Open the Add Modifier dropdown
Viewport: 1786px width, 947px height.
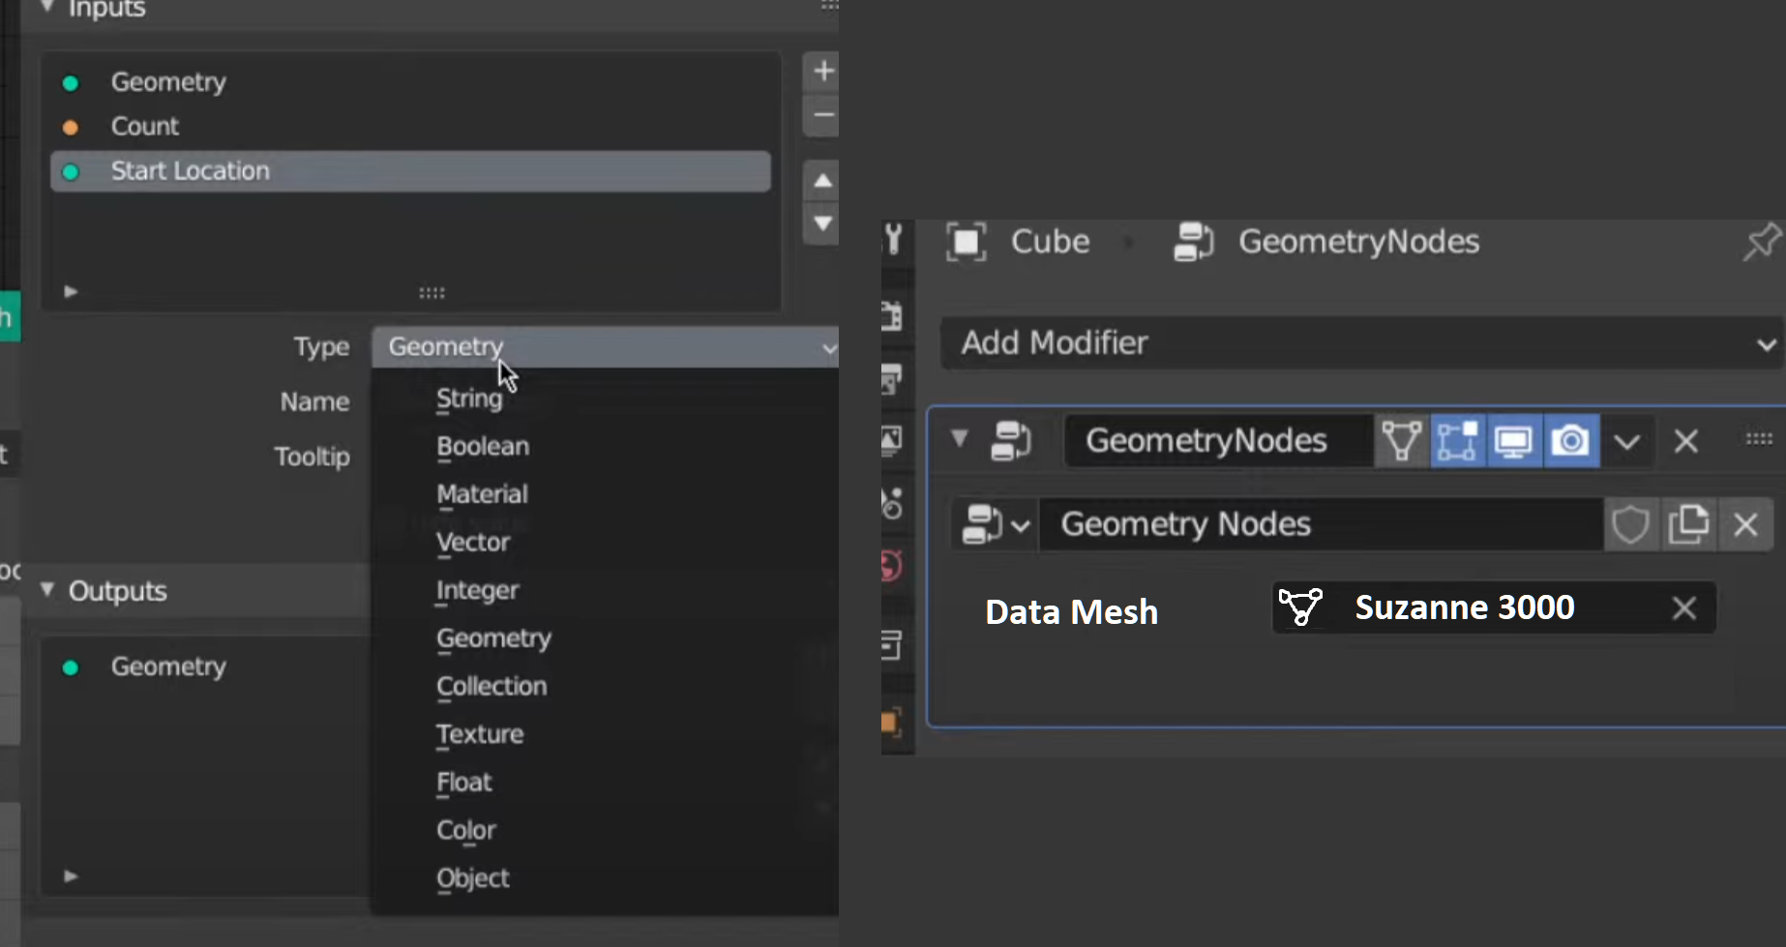pos(1363,342)
